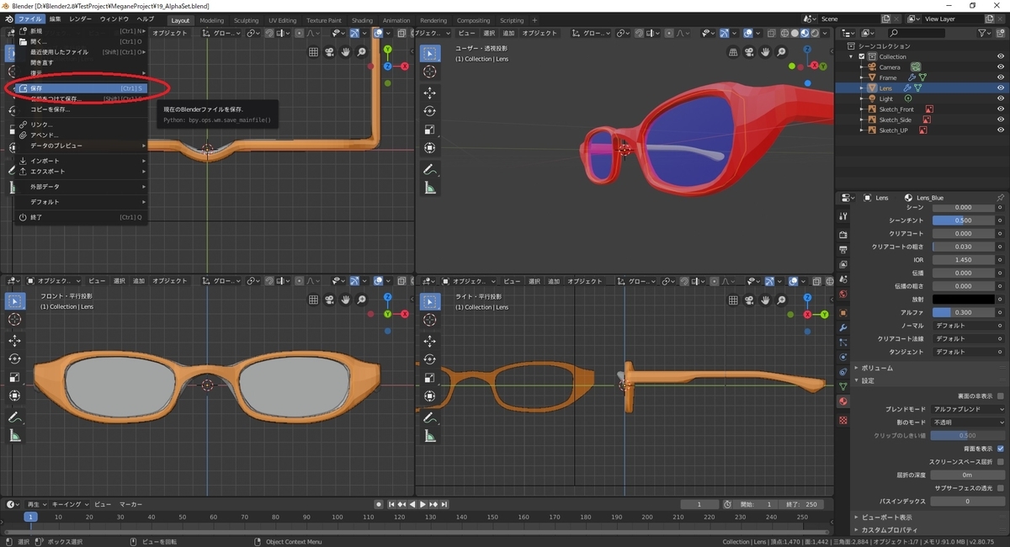Click 追加 in perspective viewport header
This screenshot has height=547, width=1010.
(x=508, y=33)
